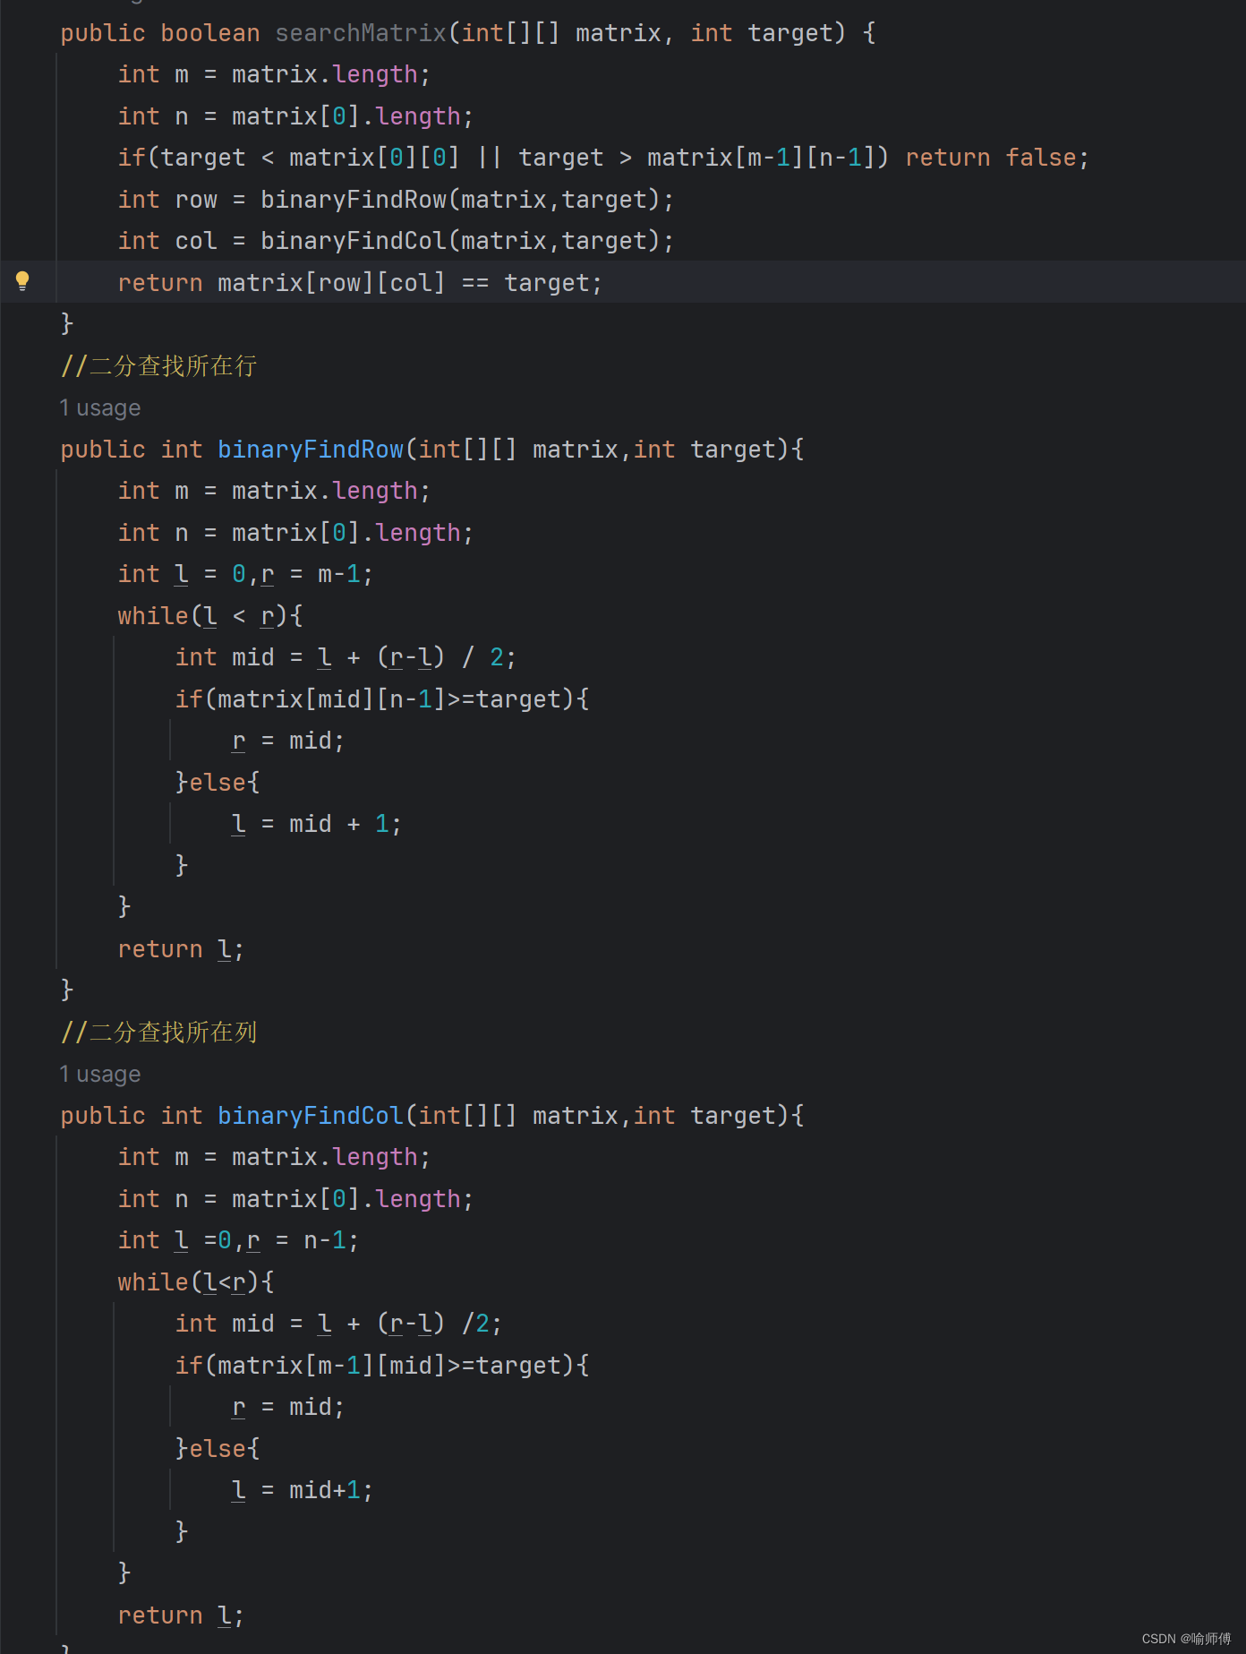Screen dimensions: 1246x1654
Task: Click the 'int row =' variable declaration
Action: point(182,200)
